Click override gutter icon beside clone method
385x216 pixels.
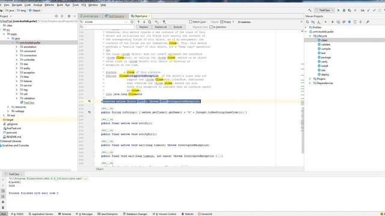90,101
